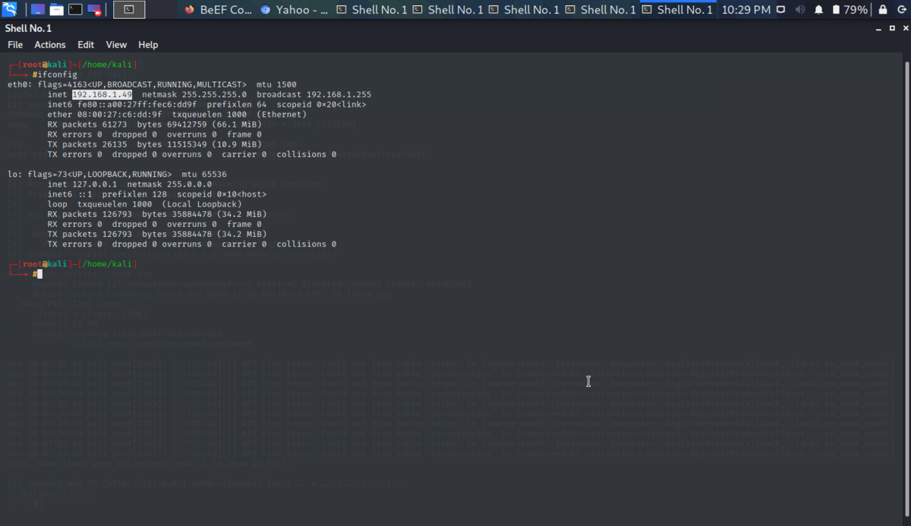This screenshot has height=526, width=911.
Task: Click RX packets 61273 line
Action: click(154, 124)
